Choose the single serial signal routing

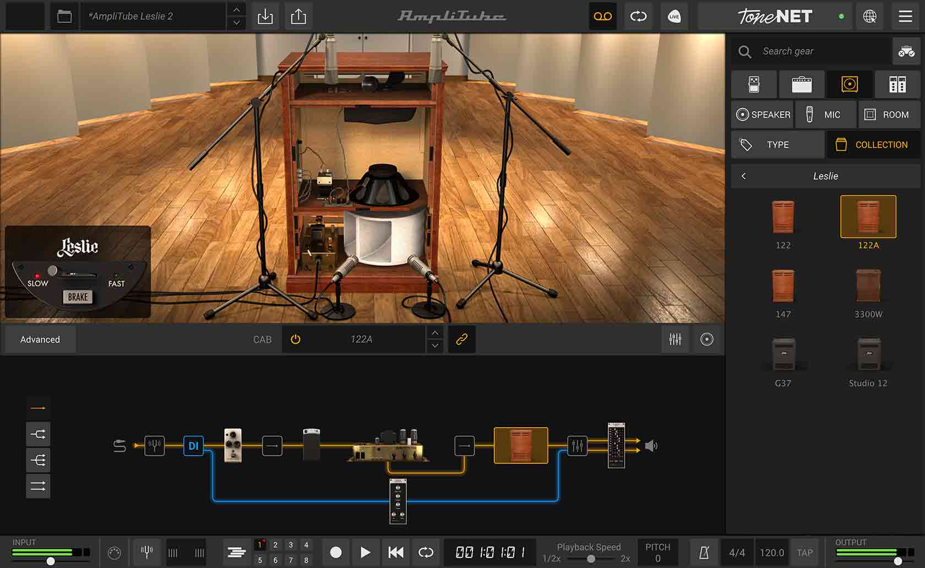38,408
